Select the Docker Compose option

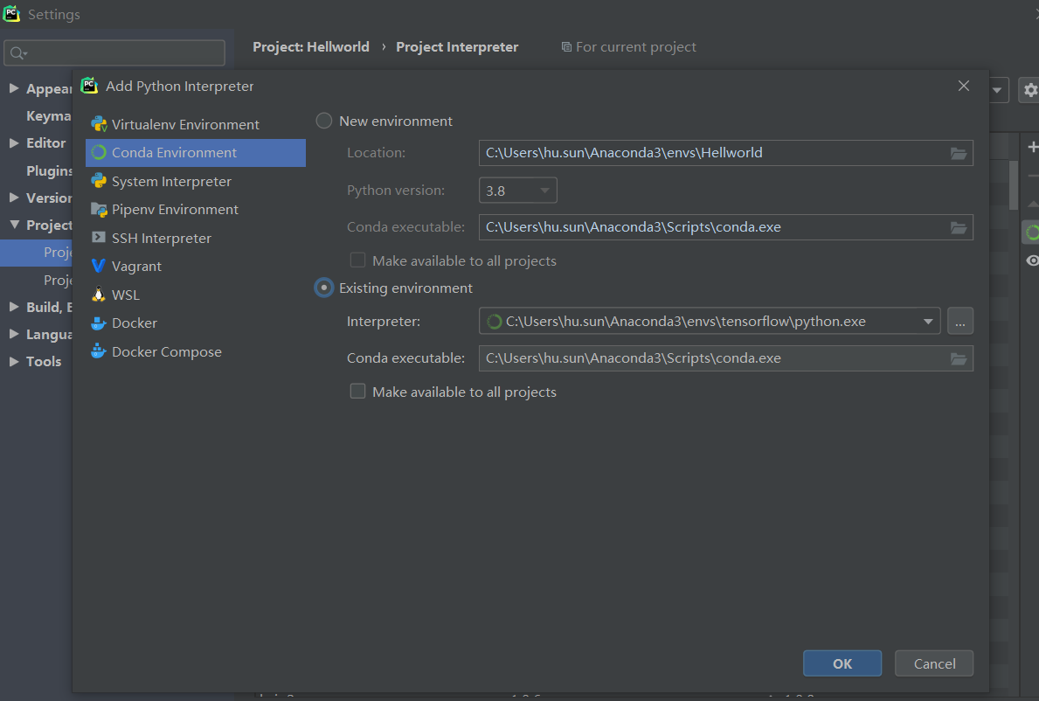166,351
